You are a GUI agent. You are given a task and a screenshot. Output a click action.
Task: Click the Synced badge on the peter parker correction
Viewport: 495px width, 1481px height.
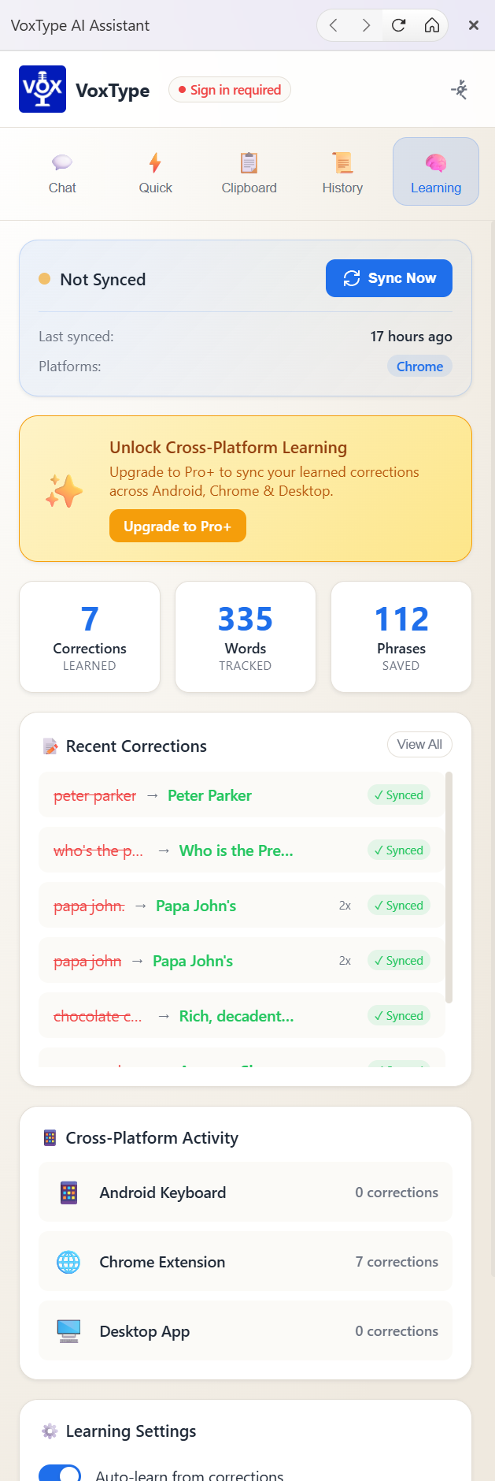(x=399, y=795)
